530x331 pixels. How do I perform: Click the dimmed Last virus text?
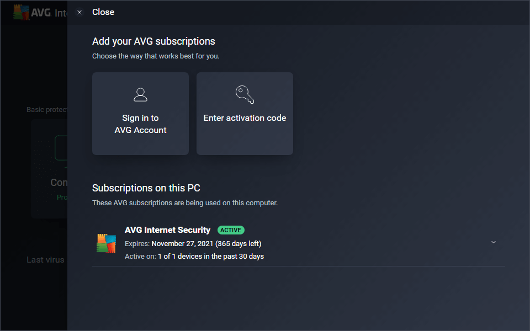[46, 260]
